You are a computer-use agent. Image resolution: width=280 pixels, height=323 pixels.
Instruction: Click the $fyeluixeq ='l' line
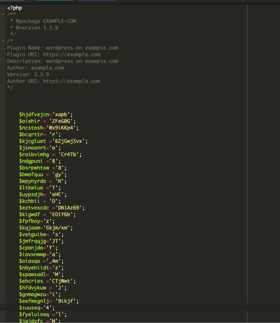pyautogui.click(x=43, y=314)
